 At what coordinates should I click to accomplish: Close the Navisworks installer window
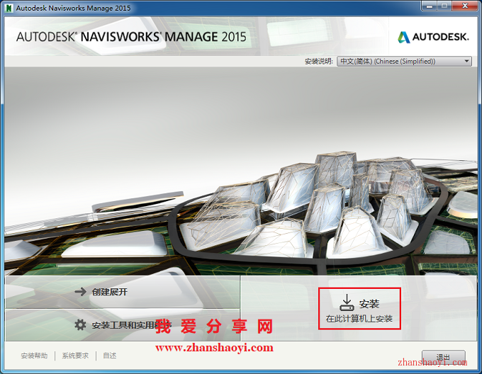tap(466, 6)
